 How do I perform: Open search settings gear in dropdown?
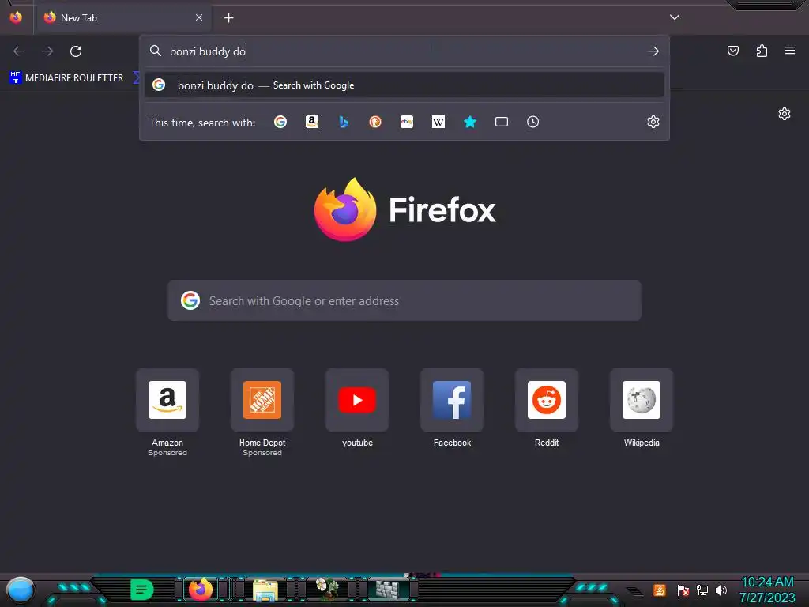[x=653, y=122]
